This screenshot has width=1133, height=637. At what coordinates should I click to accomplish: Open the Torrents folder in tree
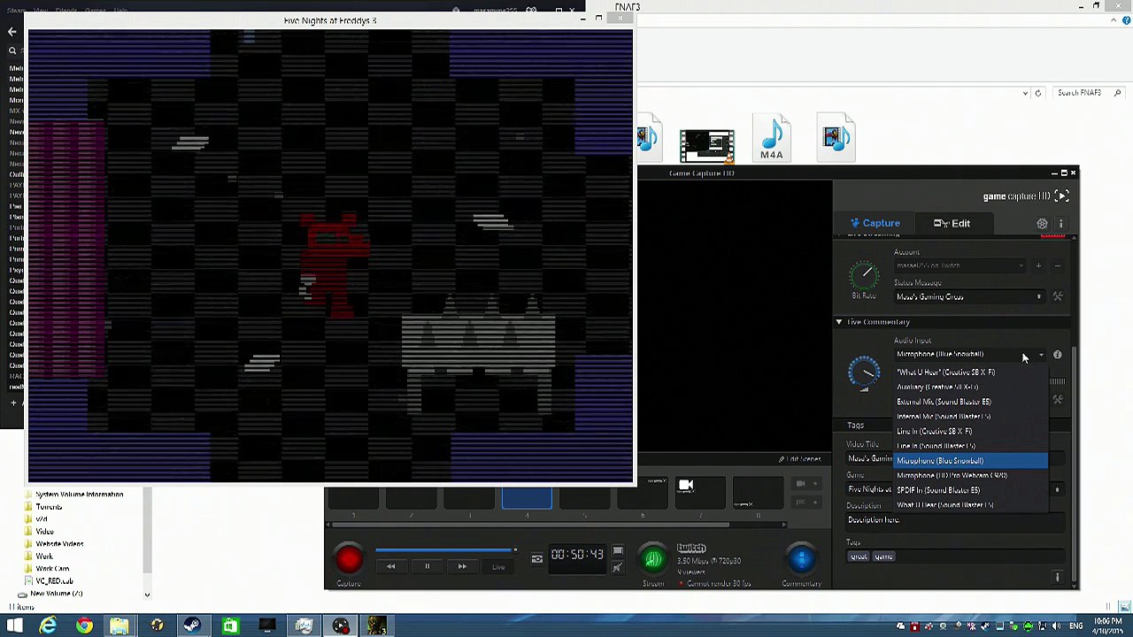tap(48, 507)
